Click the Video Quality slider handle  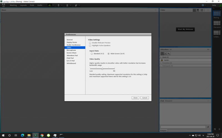coord(102,69)
